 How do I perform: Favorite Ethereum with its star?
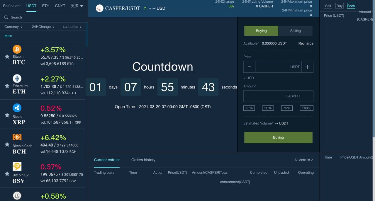pyautogui.click(x=7, y=86)
